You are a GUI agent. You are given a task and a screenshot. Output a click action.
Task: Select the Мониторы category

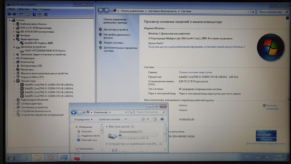tap(27, 69)
